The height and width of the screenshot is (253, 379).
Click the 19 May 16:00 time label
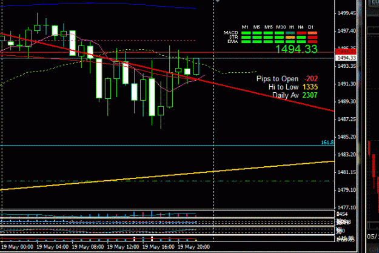tap(158, 247)
